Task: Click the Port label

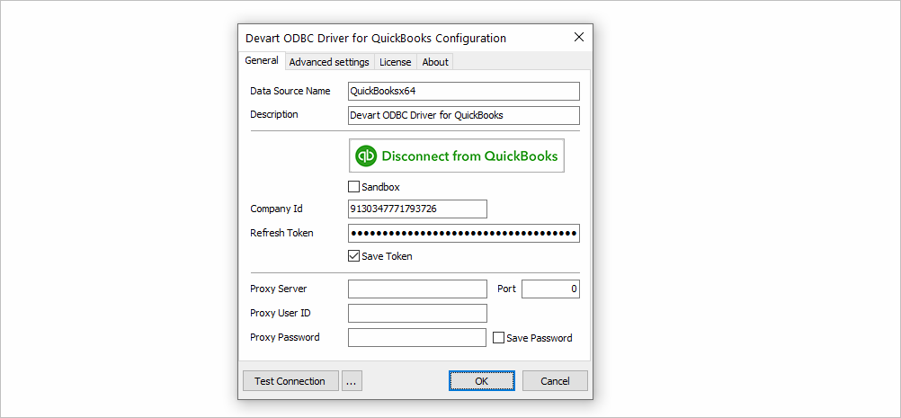Action: coord(507,289)
